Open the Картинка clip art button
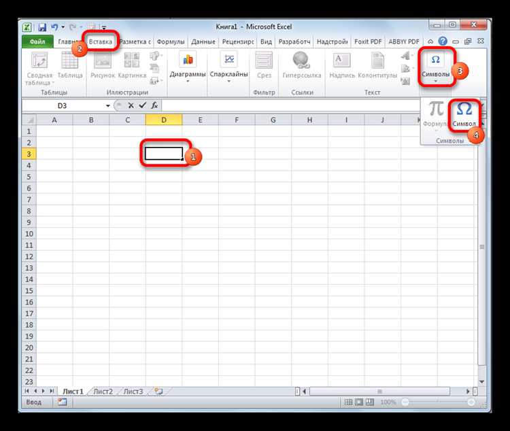This screenshot has height=431, width=510. 132,65
